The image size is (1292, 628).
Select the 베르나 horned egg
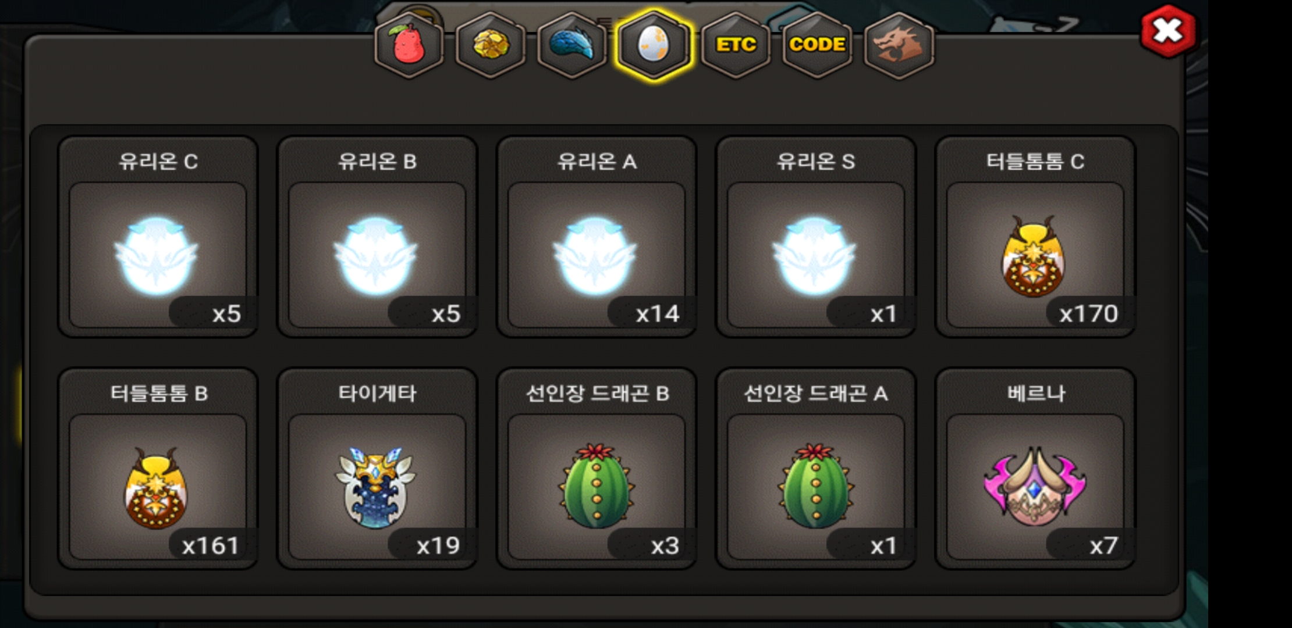point(1035,486)
